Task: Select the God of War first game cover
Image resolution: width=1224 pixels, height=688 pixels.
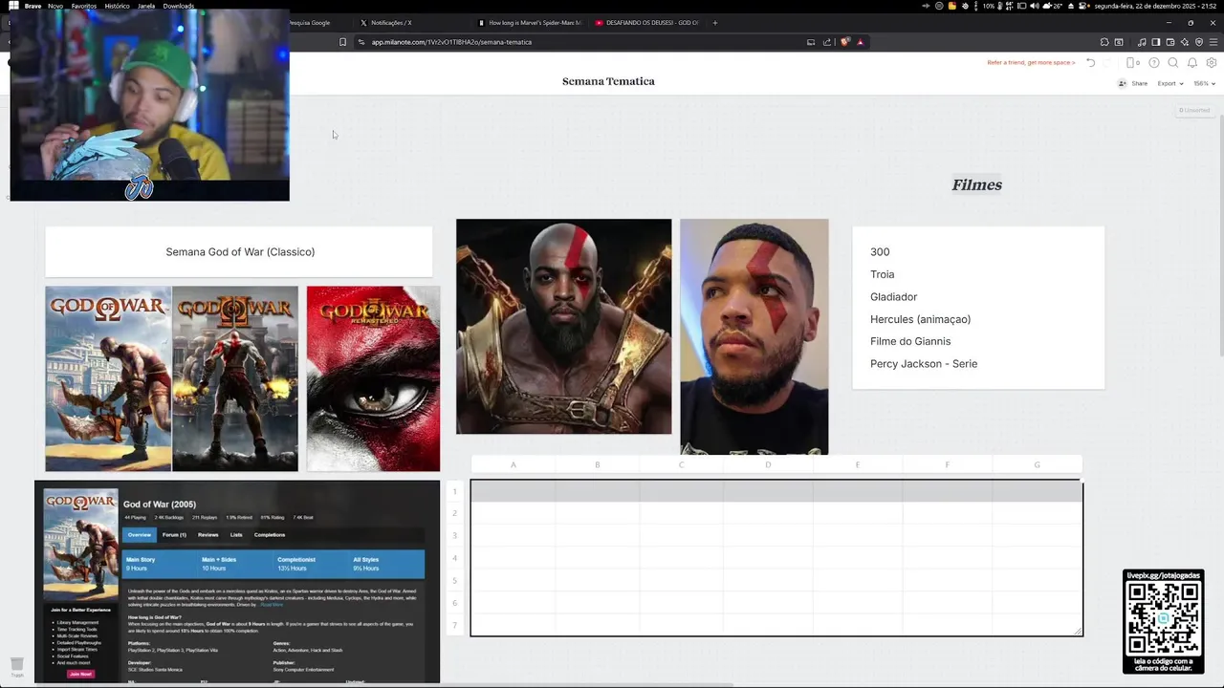Action: 108,378
